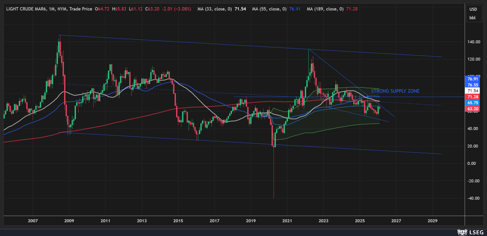Click the 63.20 last price label

click(473, 109)
